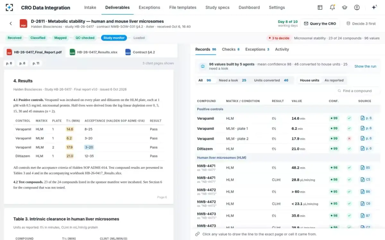Click the QC-checked stage pill
Viewport: 385px width, 240px height.
point(85,38)
